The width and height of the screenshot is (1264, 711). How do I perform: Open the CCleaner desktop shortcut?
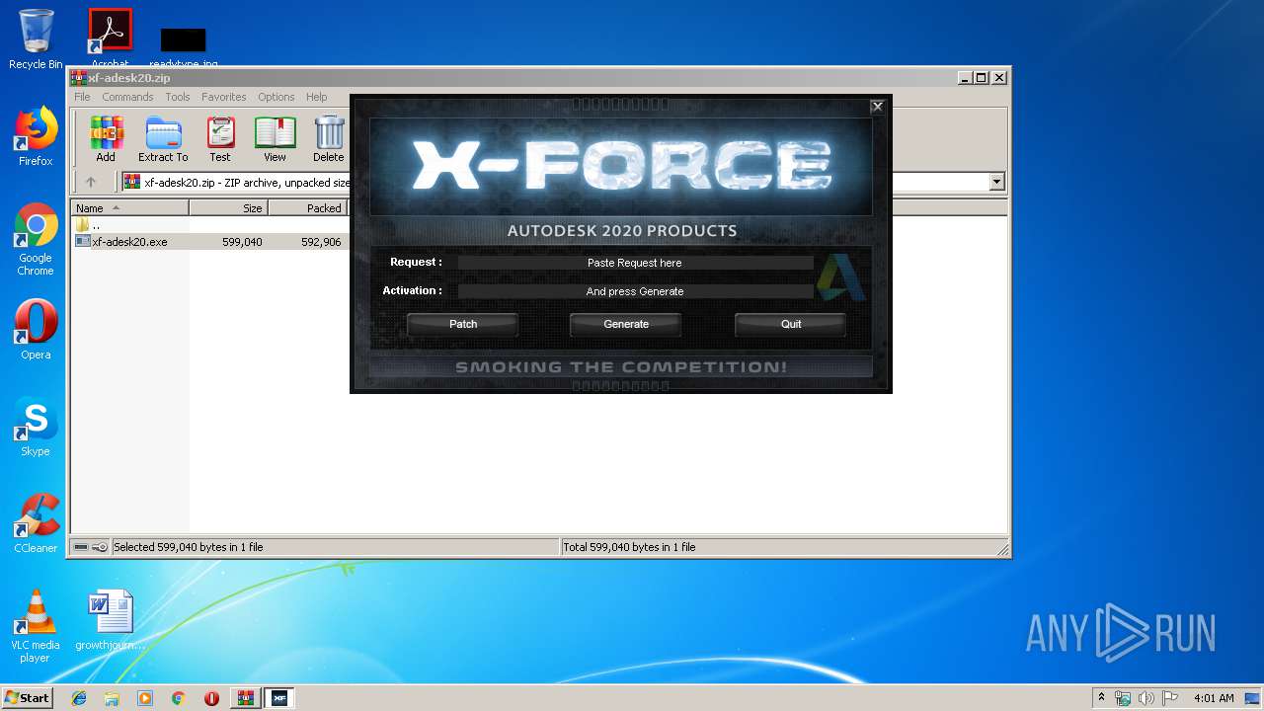[36, 523]
